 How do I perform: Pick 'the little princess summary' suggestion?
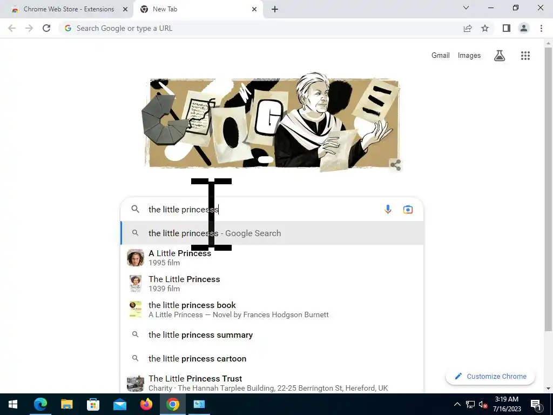(272, 334)
